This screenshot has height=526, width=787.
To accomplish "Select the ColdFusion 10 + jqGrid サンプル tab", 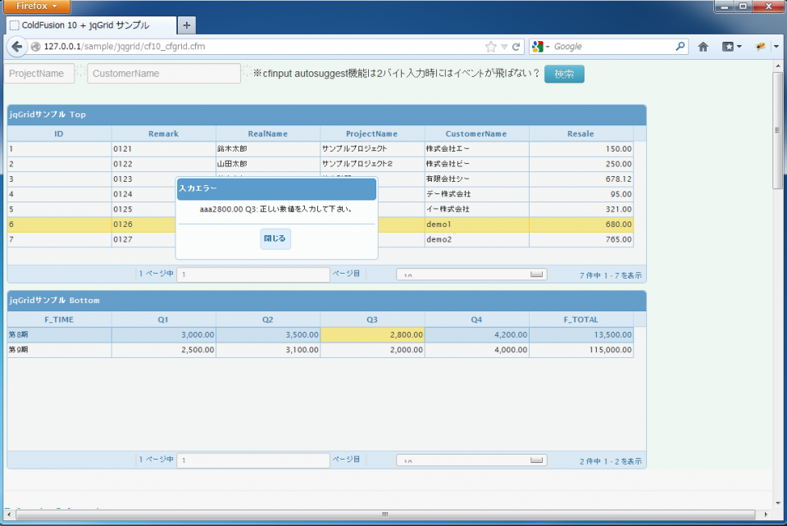I will (x=90, y=25).
